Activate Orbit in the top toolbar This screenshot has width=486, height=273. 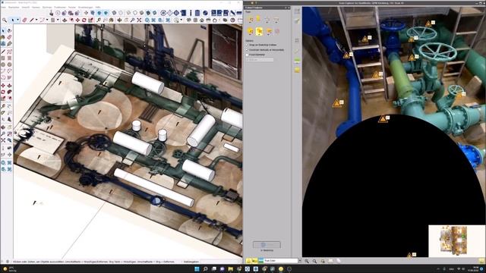pos(119,20)
